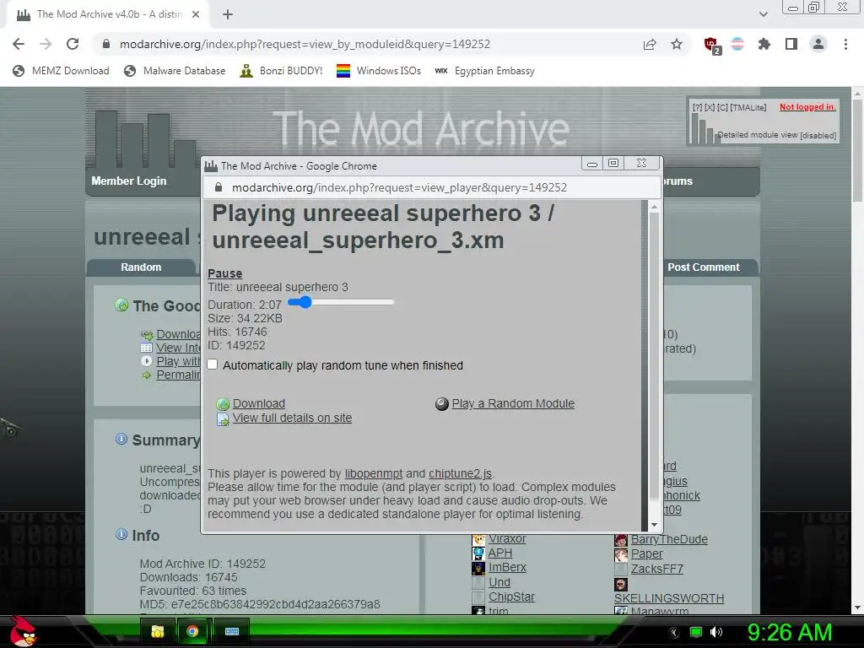Viewport: 864px width, 648px height.
Task: Click the Angry Birds start button
Action: [x=22, y=631]
